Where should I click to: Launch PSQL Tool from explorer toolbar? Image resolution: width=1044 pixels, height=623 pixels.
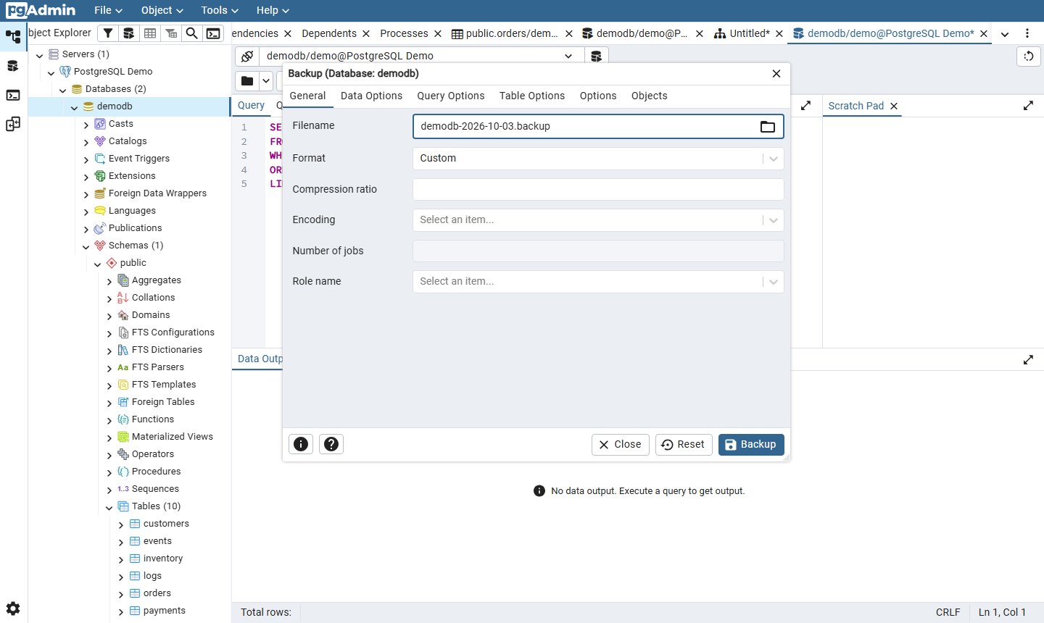pos(213,33)
